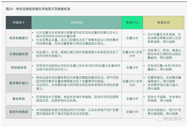Viewport: 188px width, 127px height.
Task: Select the 选择原因 column header
Action: tap(76, 22)
